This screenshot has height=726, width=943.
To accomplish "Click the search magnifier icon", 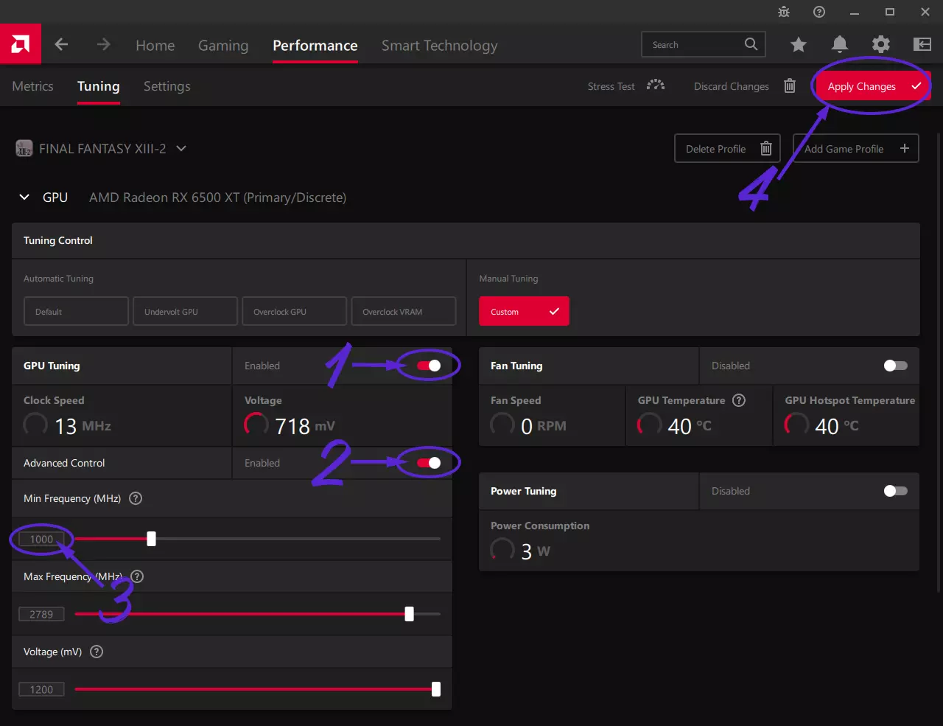I will coord(751,44).
